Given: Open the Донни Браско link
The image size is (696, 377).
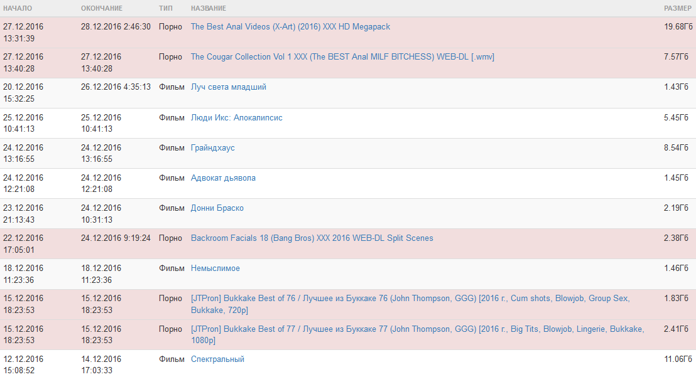Looking at the screenshot, I should 217,208.
